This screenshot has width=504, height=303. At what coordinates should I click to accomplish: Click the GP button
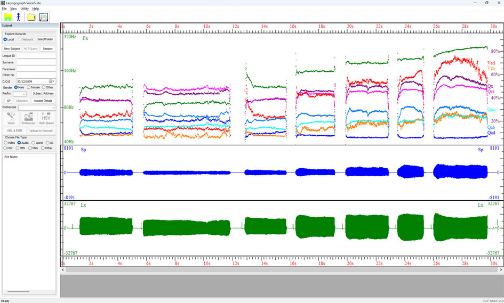(9, 101)
